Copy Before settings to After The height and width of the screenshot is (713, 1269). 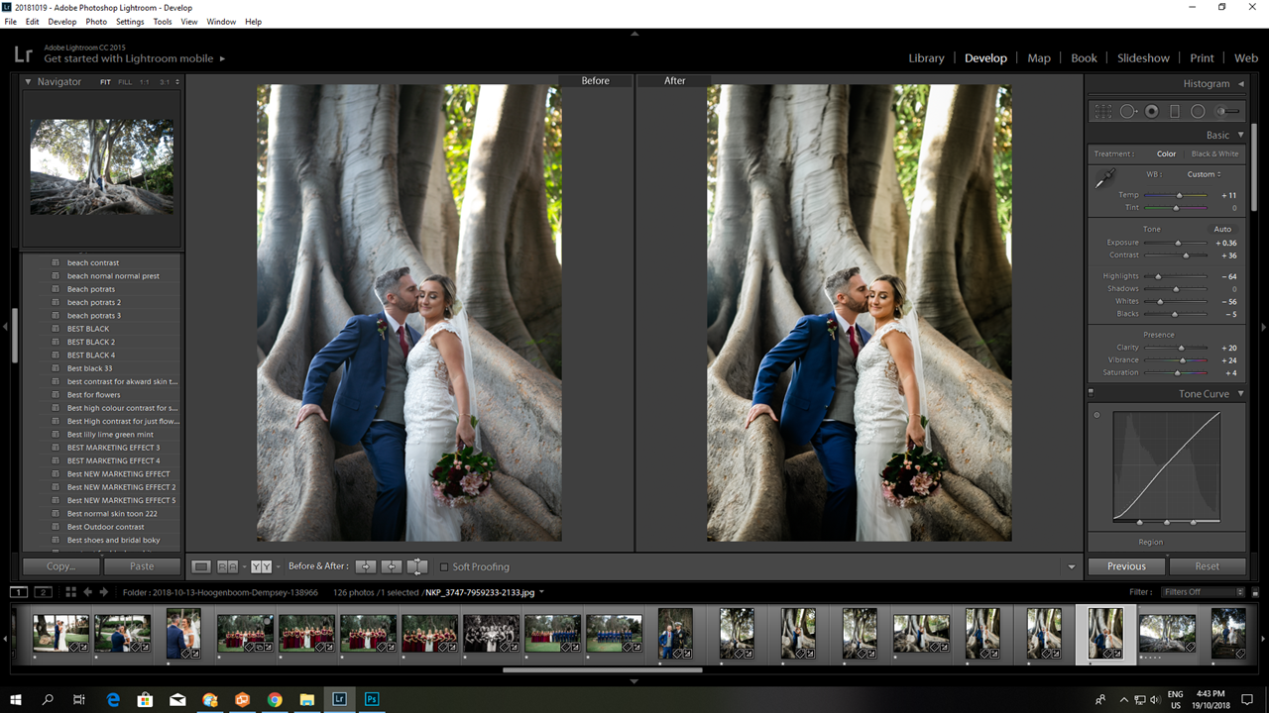coord(366,566)
